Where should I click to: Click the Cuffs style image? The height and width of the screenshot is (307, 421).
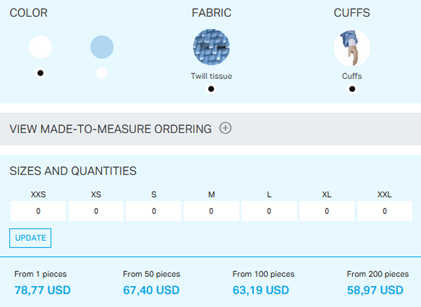click(352, 47)
